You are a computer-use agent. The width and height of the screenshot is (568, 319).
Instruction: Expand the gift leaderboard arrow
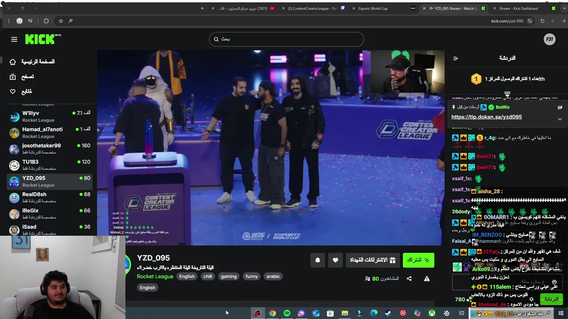(x=507, y=94)
